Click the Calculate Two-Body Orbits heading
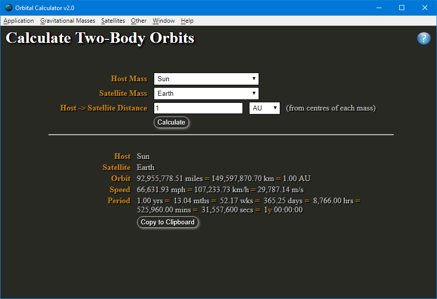437x299 pixels. 100,38
